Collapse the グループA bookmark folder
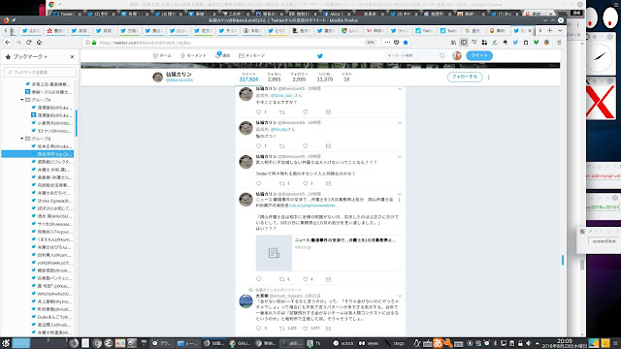 coord(22,100)
